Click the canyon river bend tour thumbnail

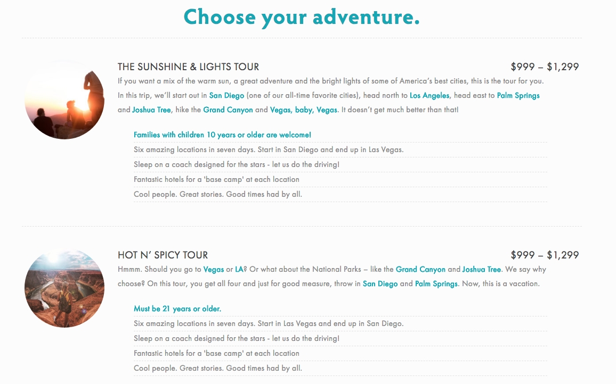(64, 288)
